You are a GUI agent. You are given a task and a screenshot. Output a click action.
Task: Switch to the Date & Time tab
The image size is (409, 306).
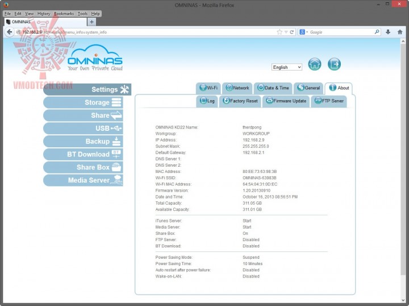tap(273, 88)
